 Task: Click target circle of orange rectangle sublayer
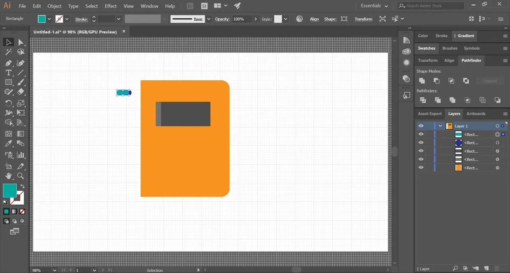tap(497, 168)
